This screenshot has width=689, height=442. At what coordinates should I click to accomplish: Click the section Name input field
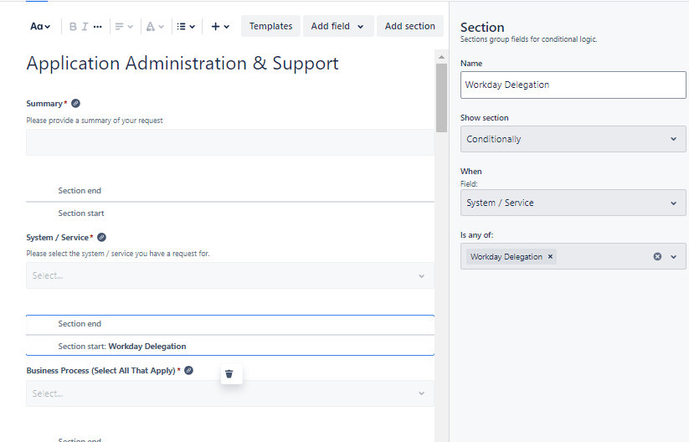click(x=573, y=85)
